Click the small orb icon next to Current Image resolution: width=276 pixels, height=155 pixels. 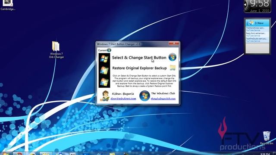[109, 50]
